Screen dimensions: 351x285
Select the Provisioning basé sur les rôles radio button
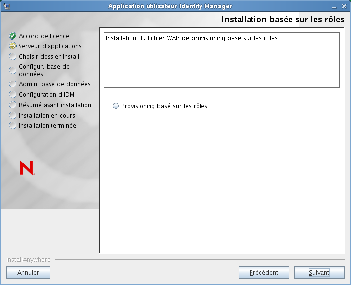click(116, 106)
